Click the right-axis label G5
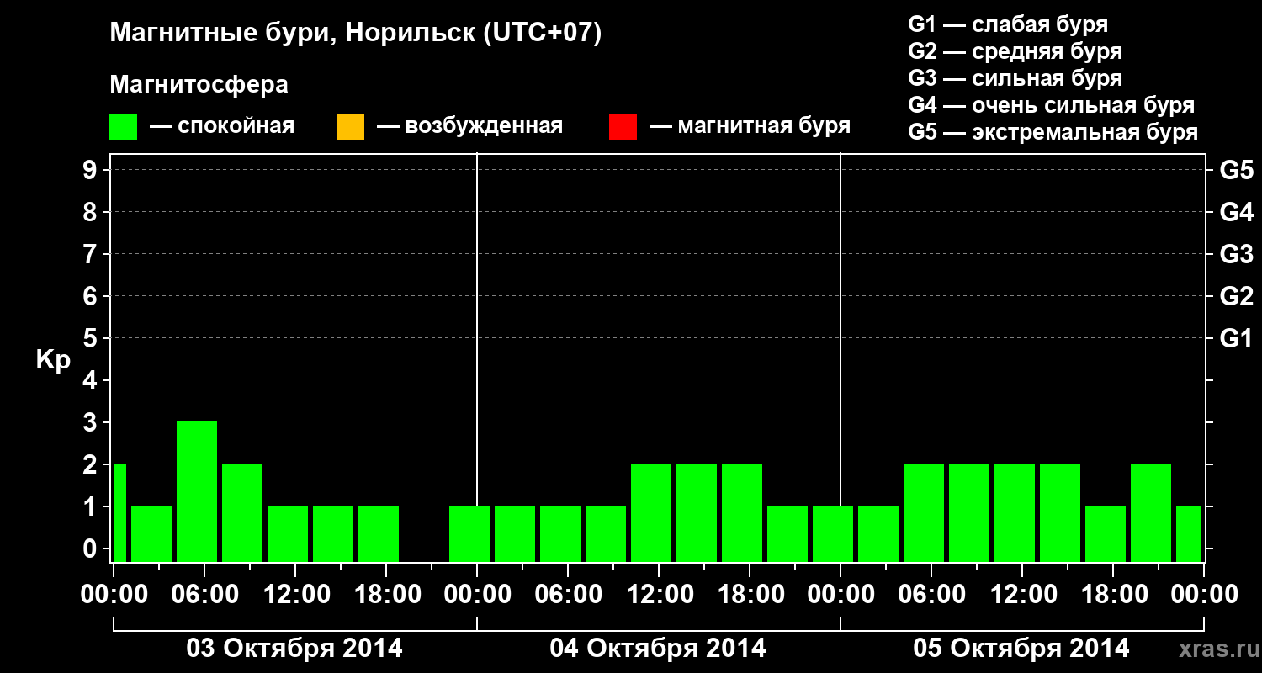1262x673 pixels. (1236, 171)
